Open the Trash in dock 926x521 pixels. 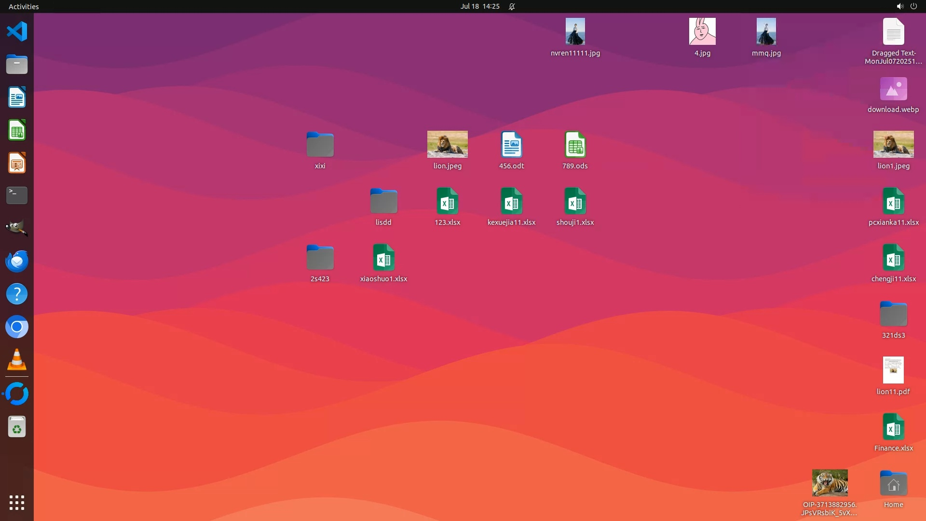point(17,427)
